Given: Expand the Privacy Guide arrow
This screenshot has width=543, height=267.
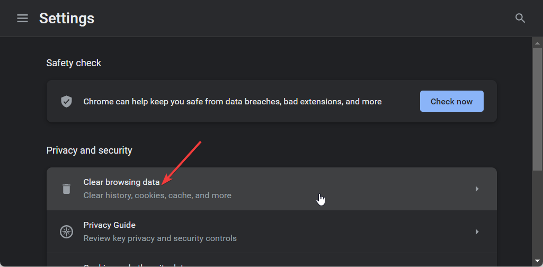Looking at the screenshot, I should (477, 232).
